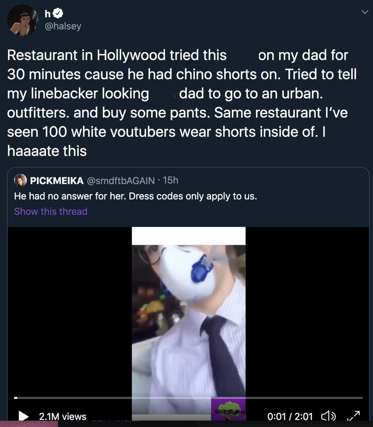Click the quoted tweet text about dress codes
The height and width of the screenshot is (427, 373).
tap(135, 196)
